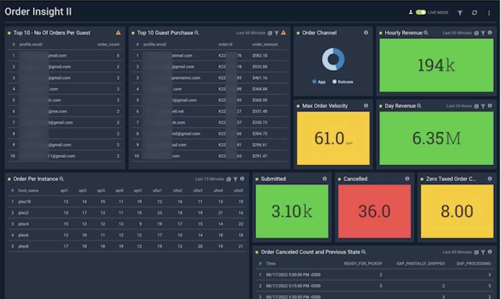The image size is (501, 299).
Task: Click the Order Channel donut chart
Action: pos(333,59)
